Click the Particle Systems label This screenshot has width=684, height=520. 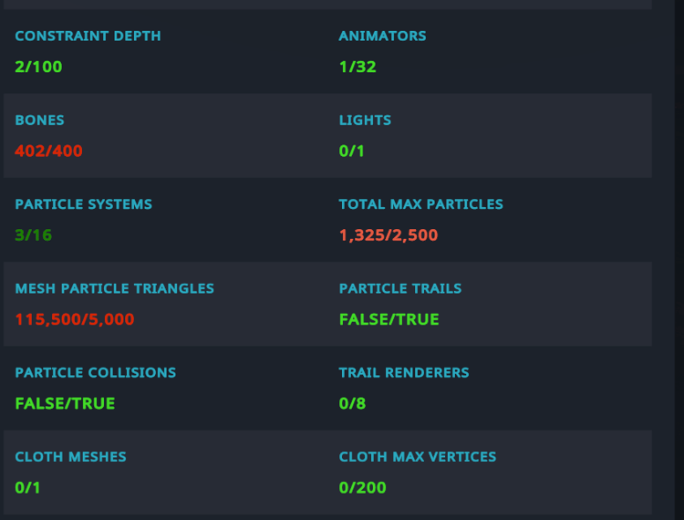click(83, 204)
